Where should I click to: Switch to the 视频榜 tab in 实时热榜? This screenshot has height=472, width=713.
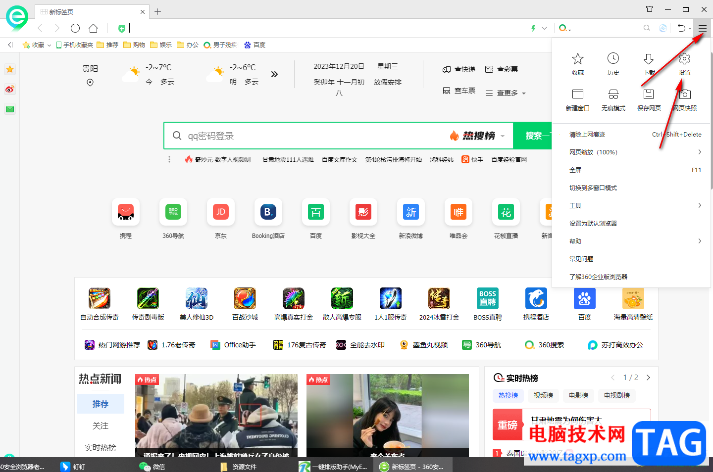pyautogui.click(x=543, y=395)
